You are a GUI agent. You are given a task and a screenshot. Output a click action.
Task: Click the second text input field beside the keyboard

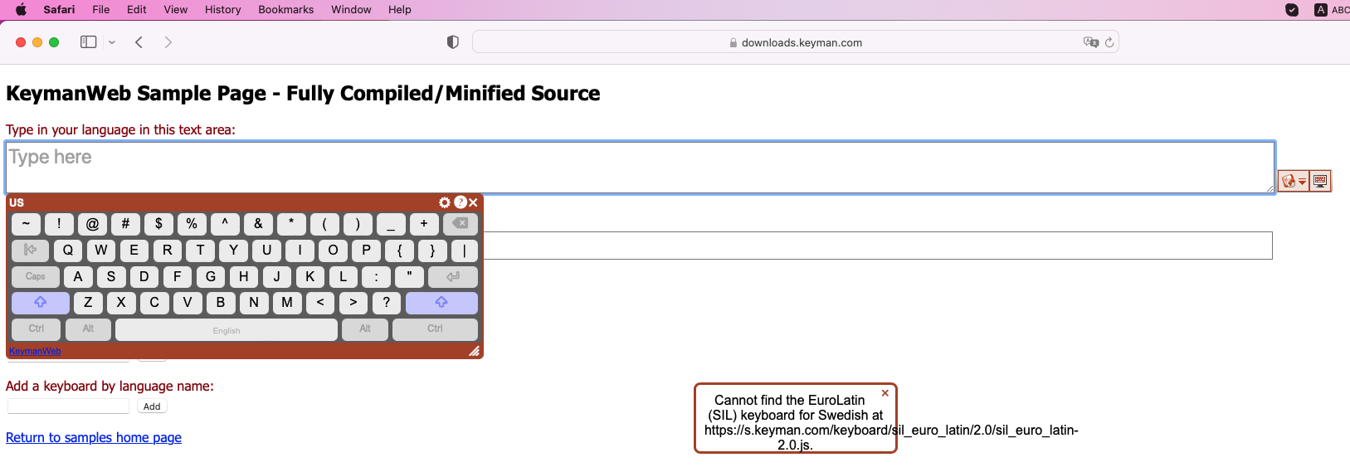click(x=878, y=246)
